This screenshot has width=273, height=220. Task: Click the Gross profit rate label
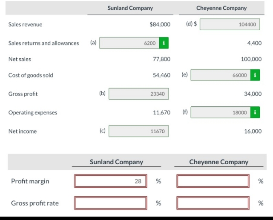(35, 203)
